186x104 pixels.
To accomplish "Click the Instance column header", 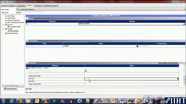I will pyautogui.click(x=52, y=21).
